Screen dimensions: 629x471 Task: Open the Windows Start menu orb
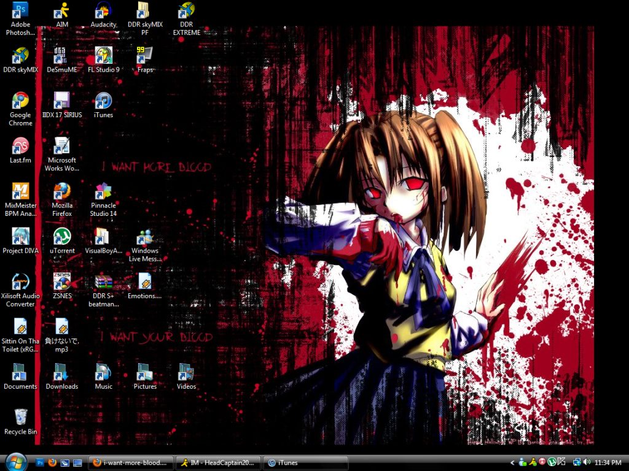click(x=15, y=462)
